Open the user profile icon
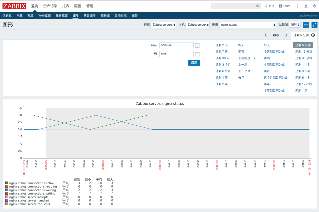This screenshot has width=319, height=212. point(306,6)
